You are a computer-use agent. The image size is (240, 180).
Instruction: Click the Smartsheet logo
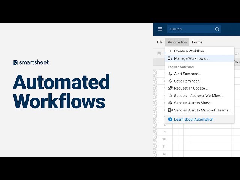[x=31, y=62]
